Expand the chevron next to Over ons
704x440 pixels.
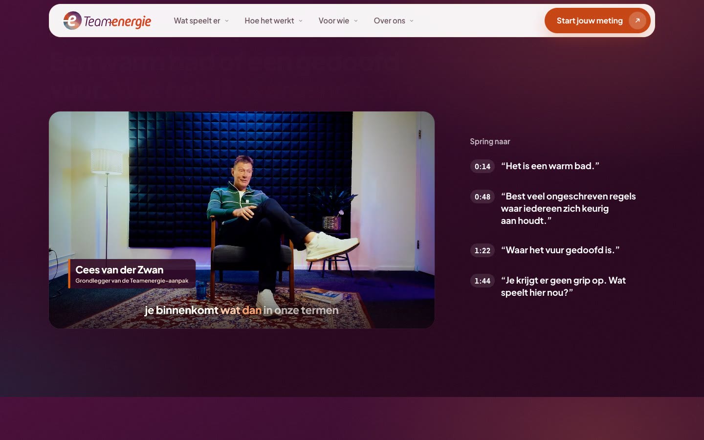point(412,21)
